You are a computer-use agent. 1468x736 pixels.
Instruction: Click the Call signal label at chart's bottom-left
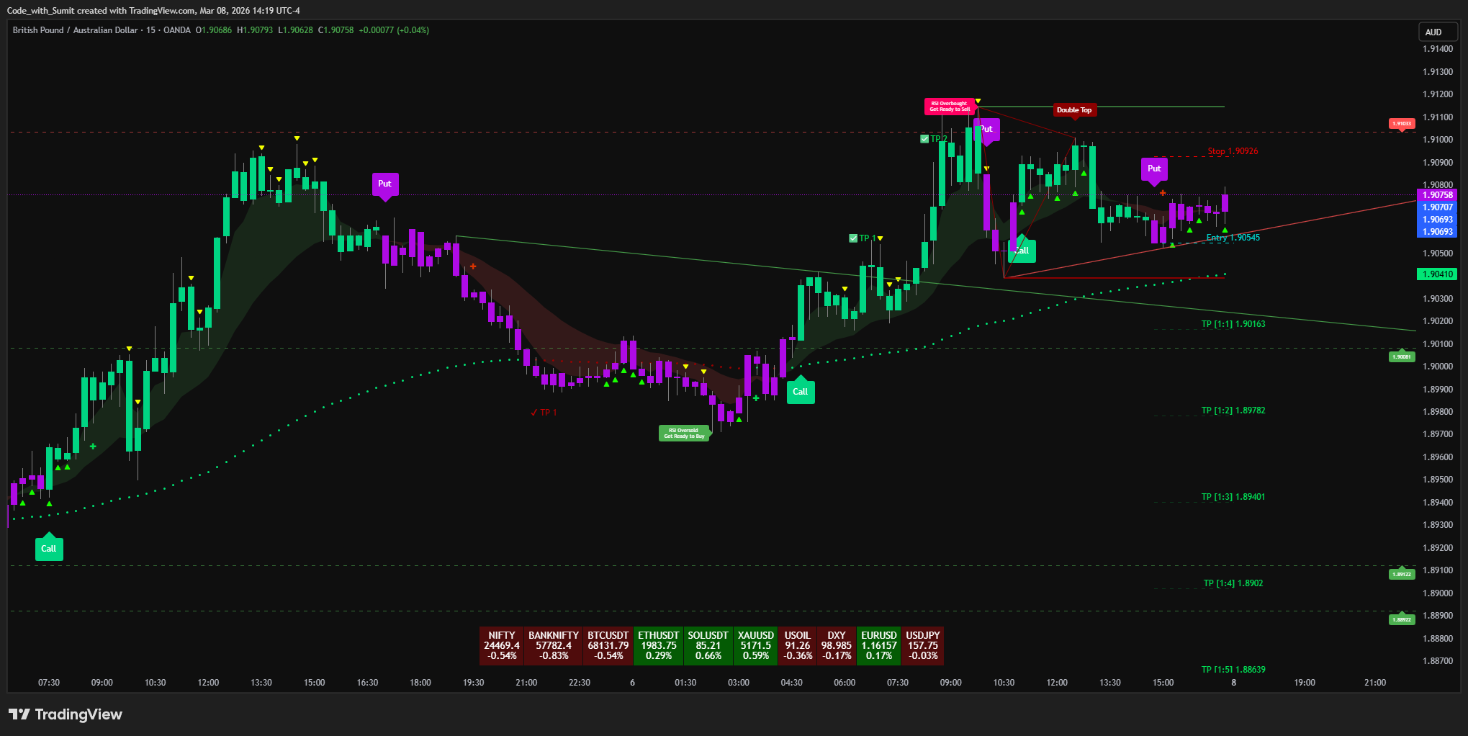[48, 549]
